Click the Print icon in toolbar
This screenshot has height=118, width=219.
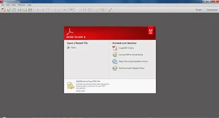(19, 10)
